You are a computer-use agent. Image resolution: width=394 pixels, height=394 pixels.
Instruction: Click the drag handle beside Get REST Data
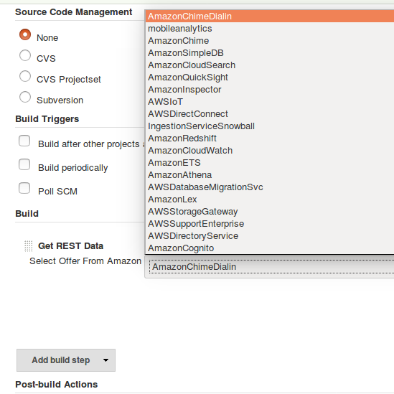(x=29, y=245)
